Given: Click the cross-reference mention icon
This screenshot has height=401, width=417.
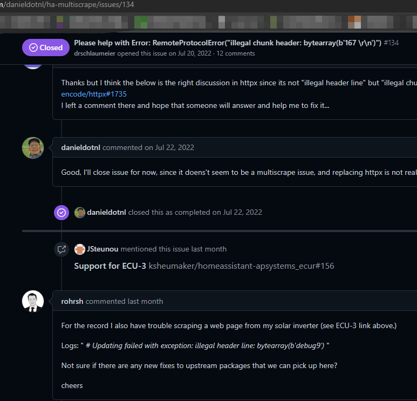Looking at the screenshot, I should (61, 249).
